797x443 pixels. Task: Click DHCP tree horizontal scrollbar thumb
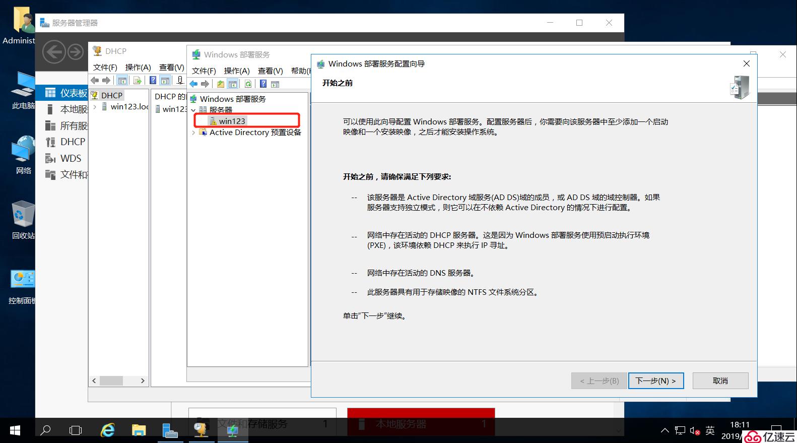[111, 381]
